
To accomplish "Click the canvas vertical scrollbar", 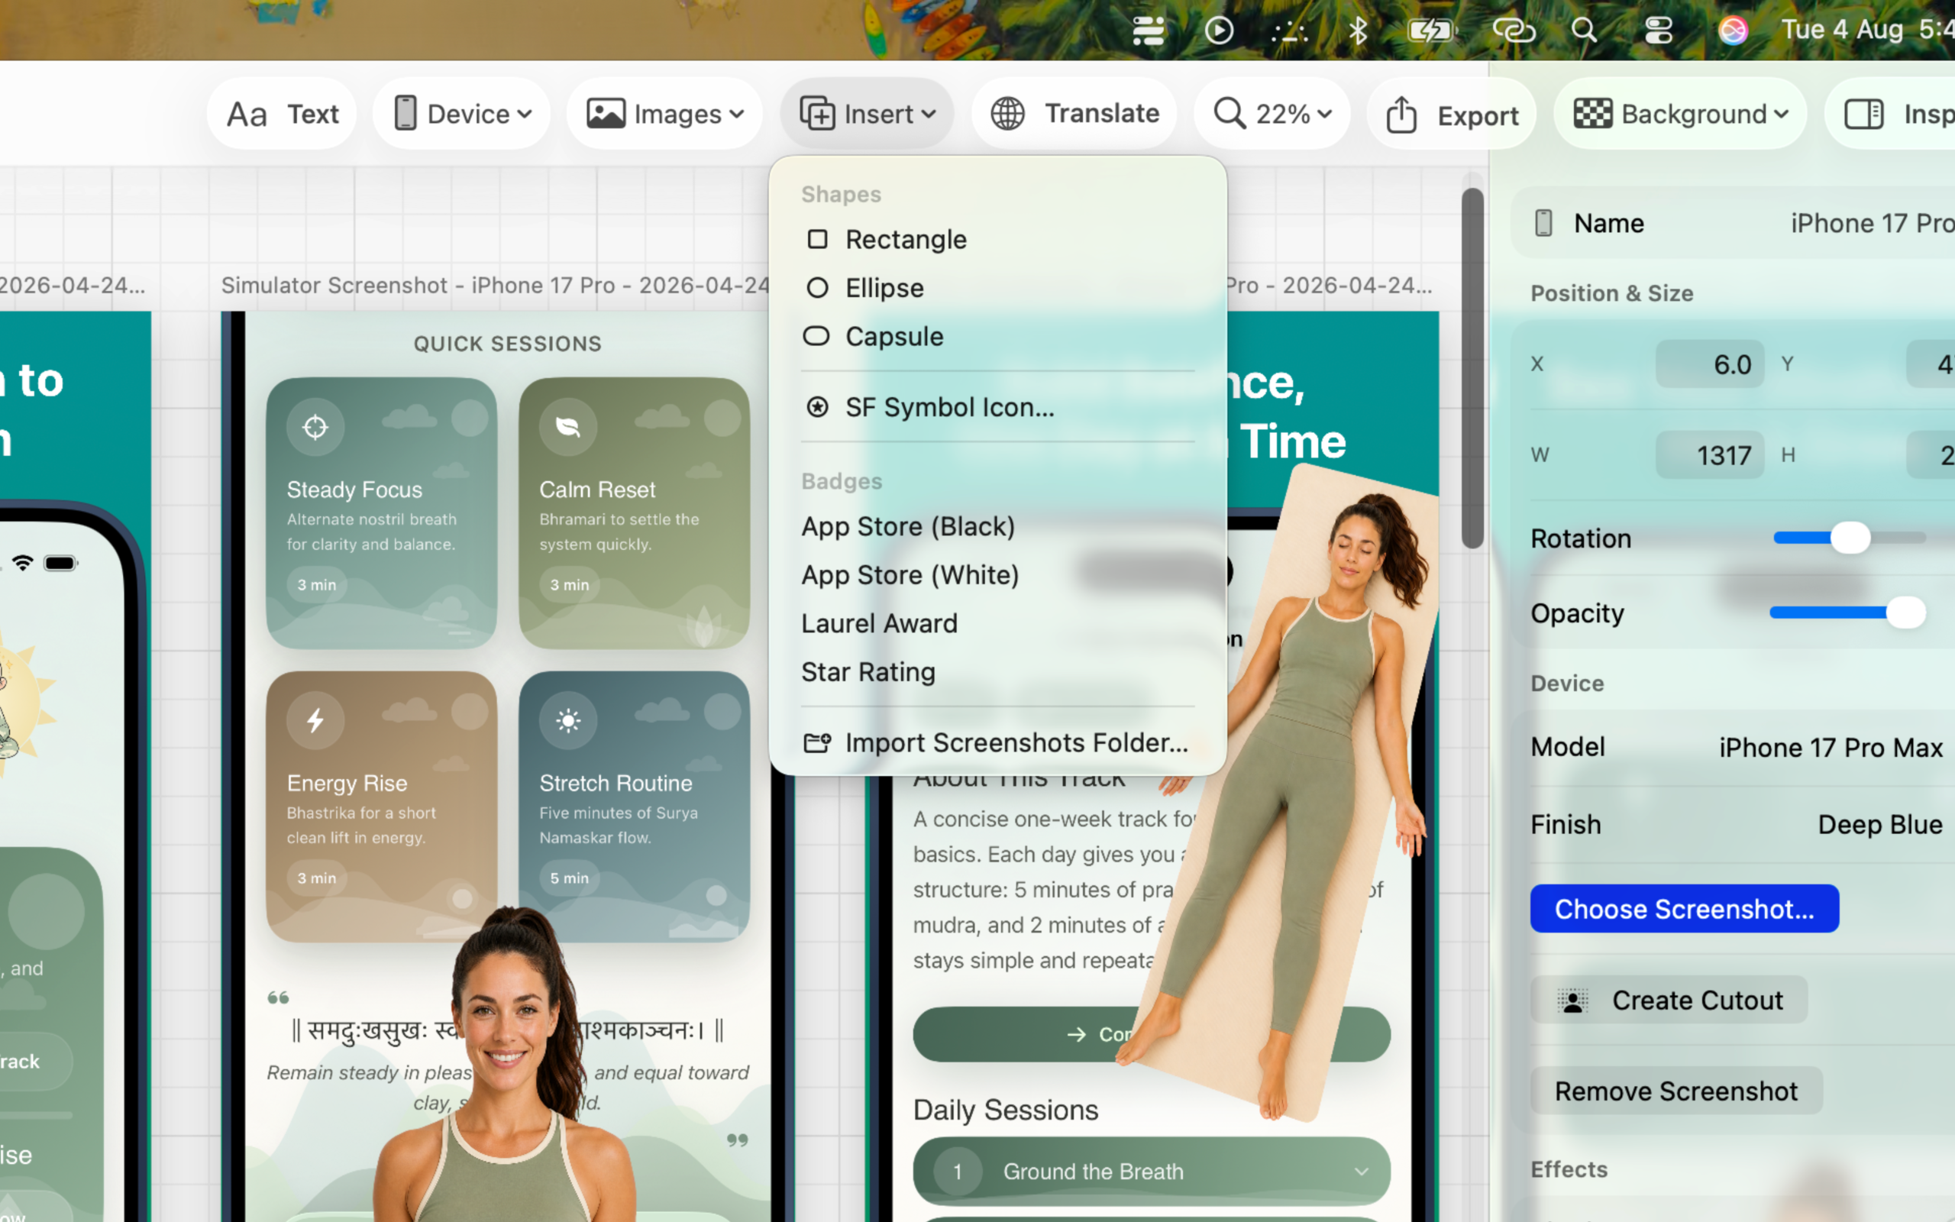I will pos(1472,367).
